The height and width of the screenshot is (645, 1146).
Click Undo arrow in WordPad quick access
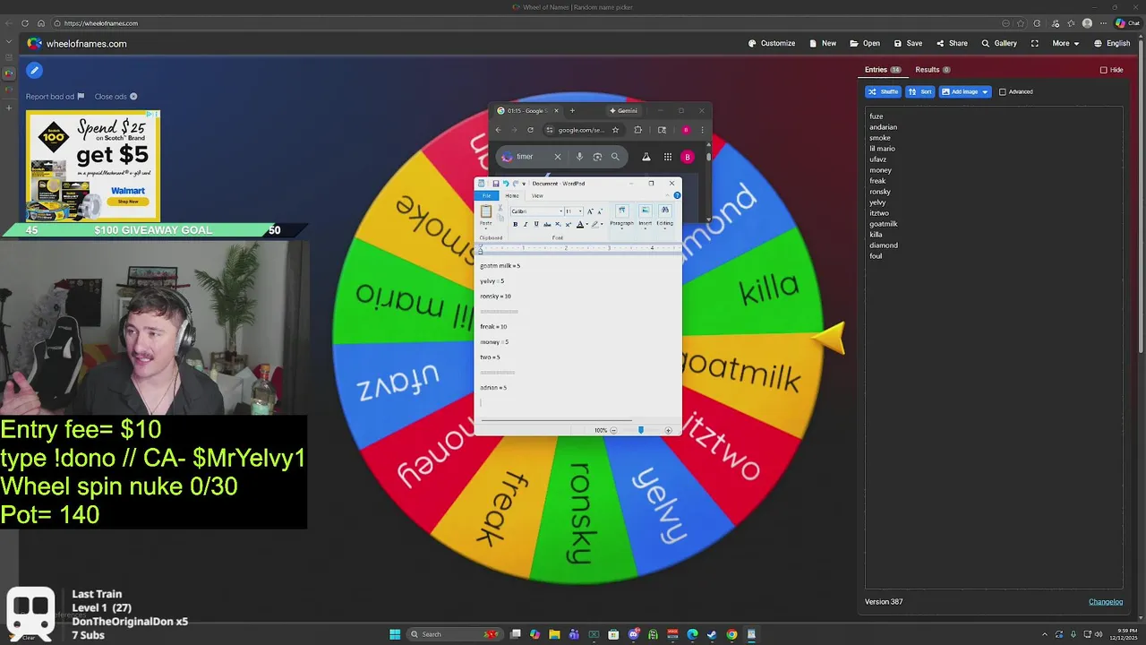point(505,184)
